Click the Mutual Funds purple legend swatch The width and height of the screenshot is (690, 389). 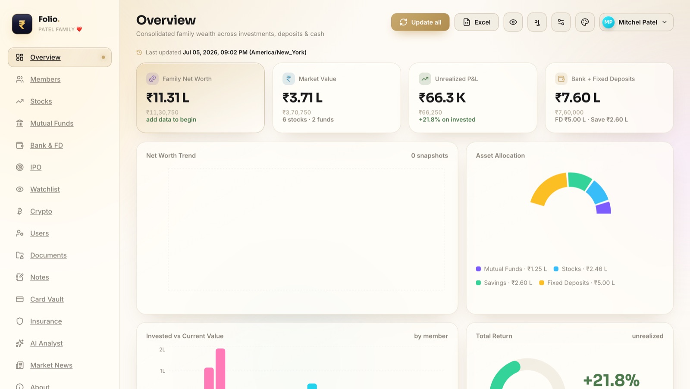[478, 269]
